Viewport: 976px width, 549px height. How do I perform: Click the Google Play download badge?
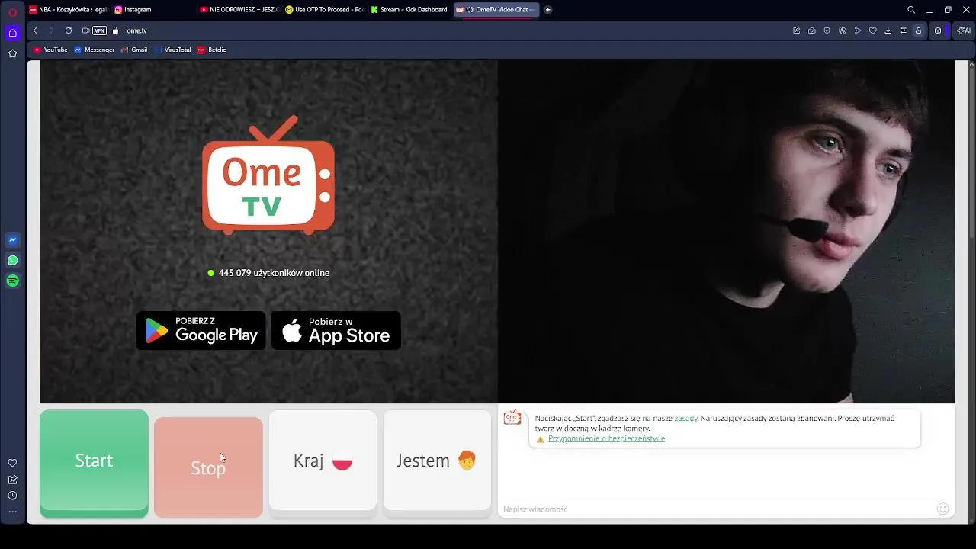click(x=201, y=330)
